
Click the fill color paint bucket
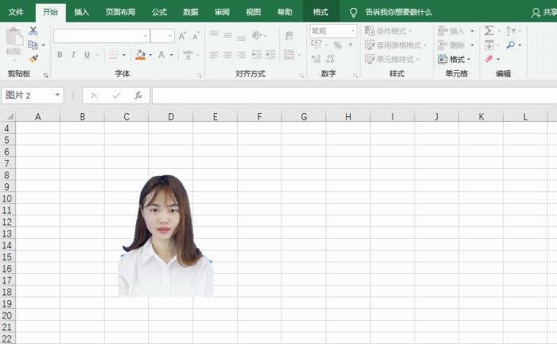[140, 55]
